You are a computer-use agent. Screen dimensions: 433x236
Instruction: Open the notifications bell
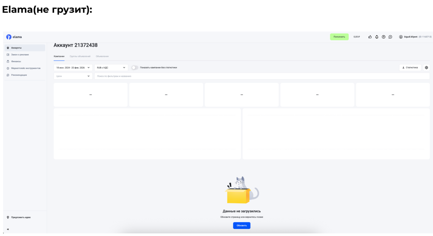(377, 37)
